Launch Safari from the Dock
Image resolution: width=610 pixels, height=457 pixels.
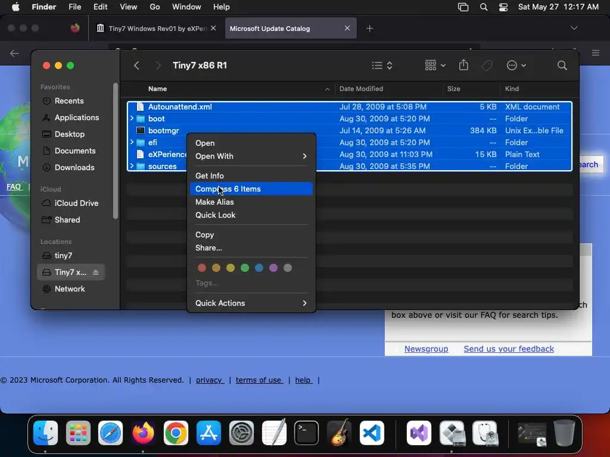[110, 433]
